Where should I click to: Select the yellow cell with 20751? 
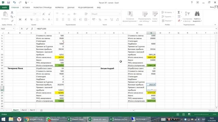pyautogui.click(x=59, y=57)
